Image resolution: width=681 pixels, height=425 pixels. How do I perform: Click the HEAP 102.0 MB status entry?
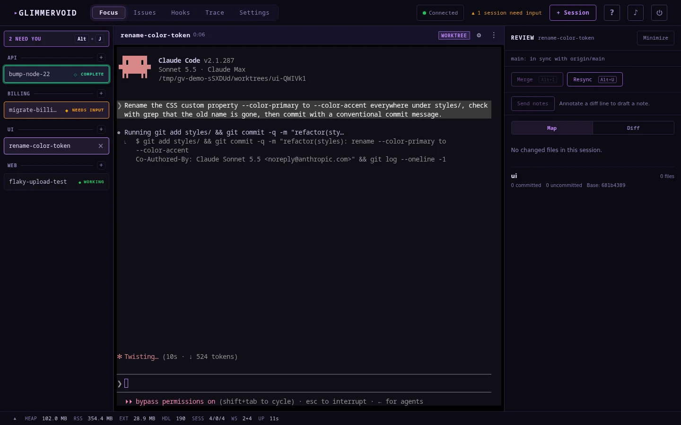tap(46, 418)
